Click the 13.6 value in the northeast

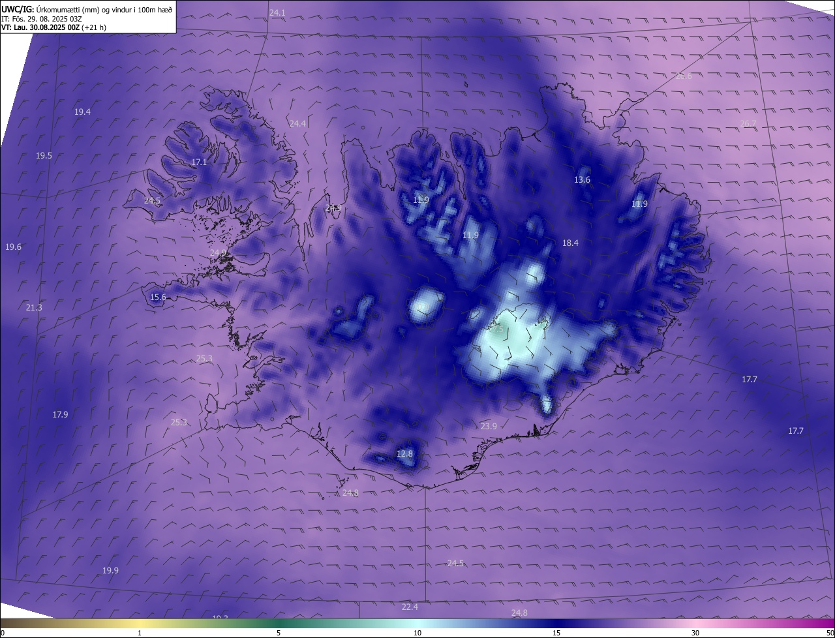582,180
